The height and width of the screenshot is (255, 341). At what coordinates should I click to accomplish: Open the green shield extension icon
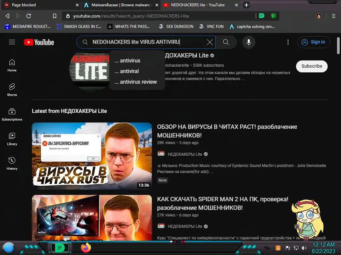273,16
